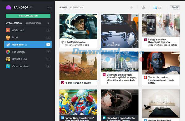Click the Verge icon beside Forza Horizon review
Viewport: 185px width, 121px height.
point(63,83)
